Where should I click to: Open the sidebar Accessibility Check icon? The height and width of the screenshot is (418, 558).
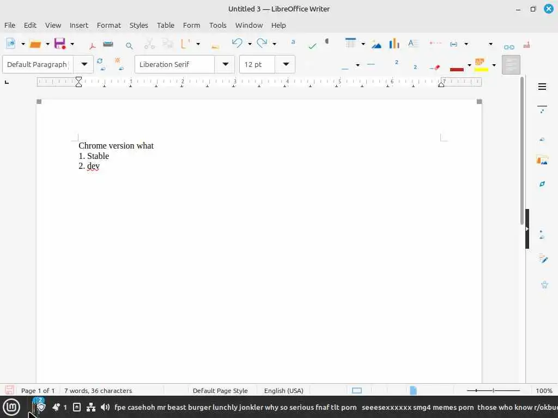click(x=544, y=284)
